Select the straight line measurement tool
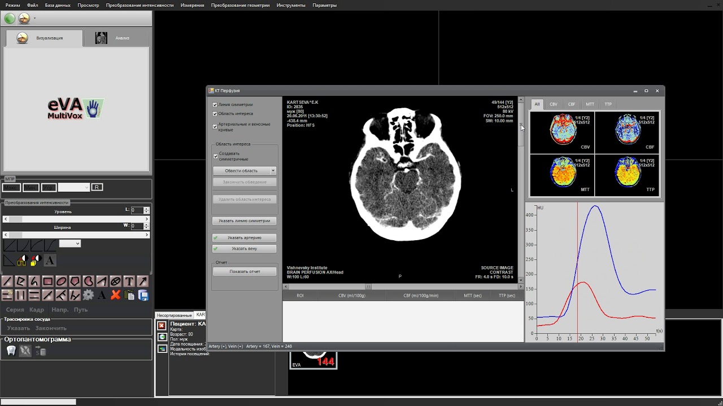 [x=7, y=281]
